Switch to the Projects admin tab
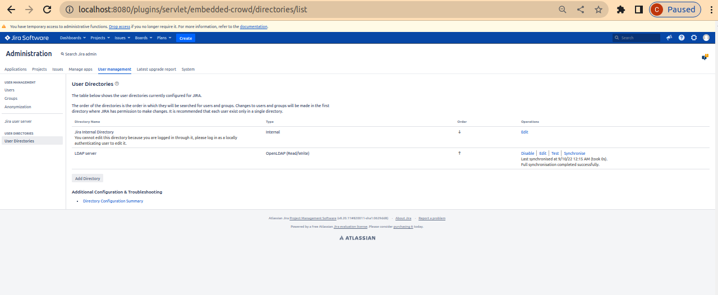 (39, 70)
